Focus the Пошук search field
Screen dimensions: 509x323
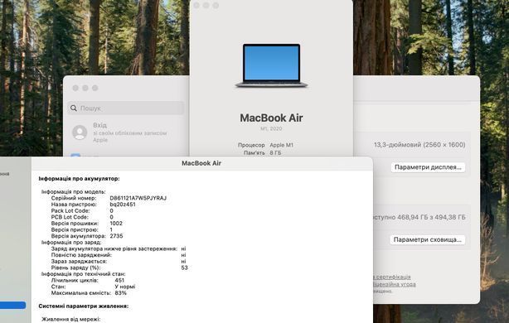[126, 108]
